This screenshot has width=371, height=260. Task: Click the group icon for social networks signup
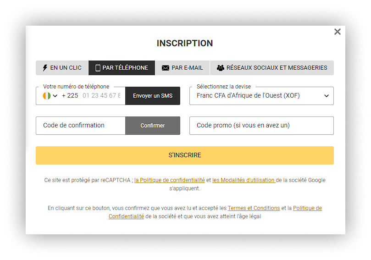click(221, 68)
